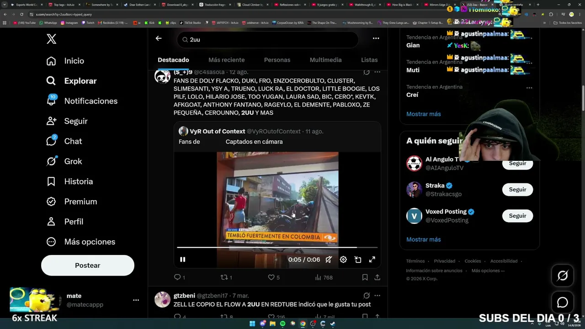This screenshot has width=585, height=329.
Task: Show more trending topics
Action: [424, 114]
